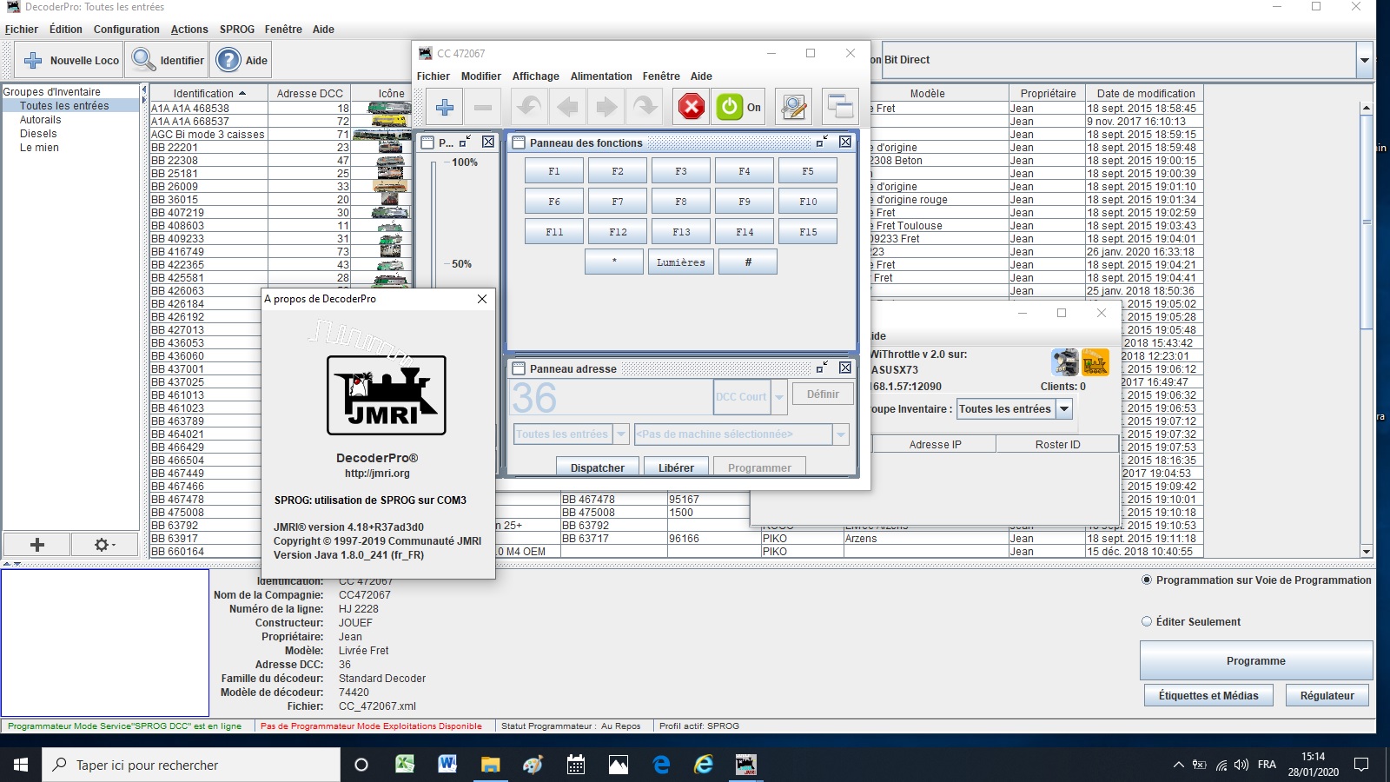Viewport: 1390px width, 782px height.
Task: Open Pas de machine sélectionnée dropdown
Action: tap(840, 434)
